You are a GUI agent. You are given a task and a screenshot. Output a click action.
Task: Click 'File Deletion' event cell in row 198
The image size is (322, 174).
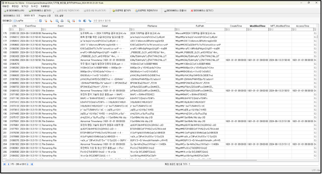tap(61, 121)
